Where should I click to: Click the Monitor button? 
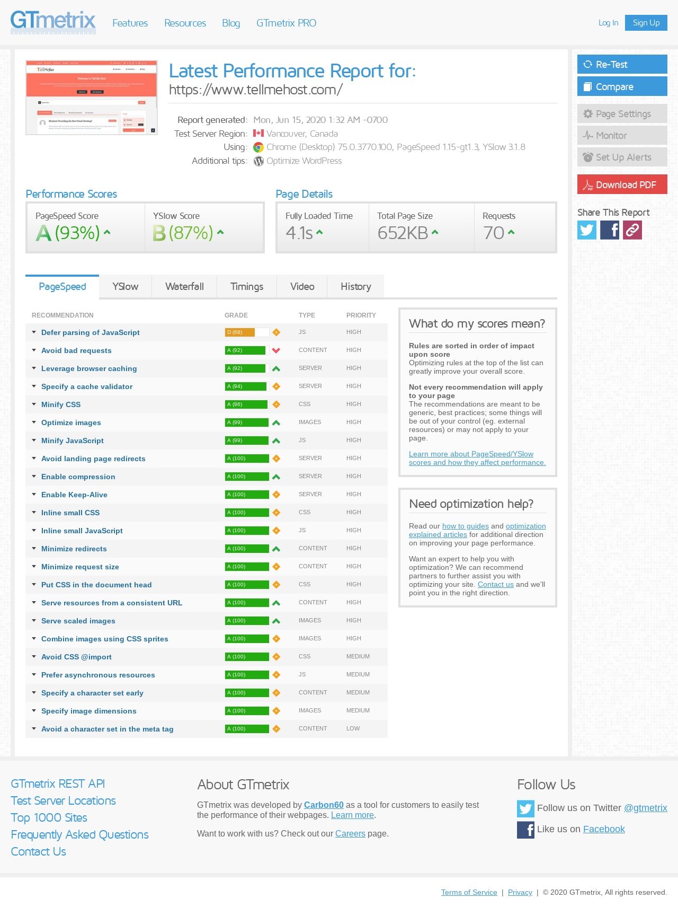622,136
